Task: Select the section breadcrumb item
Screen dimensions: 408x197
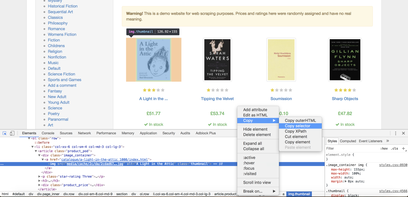Action: pos(122,194)
